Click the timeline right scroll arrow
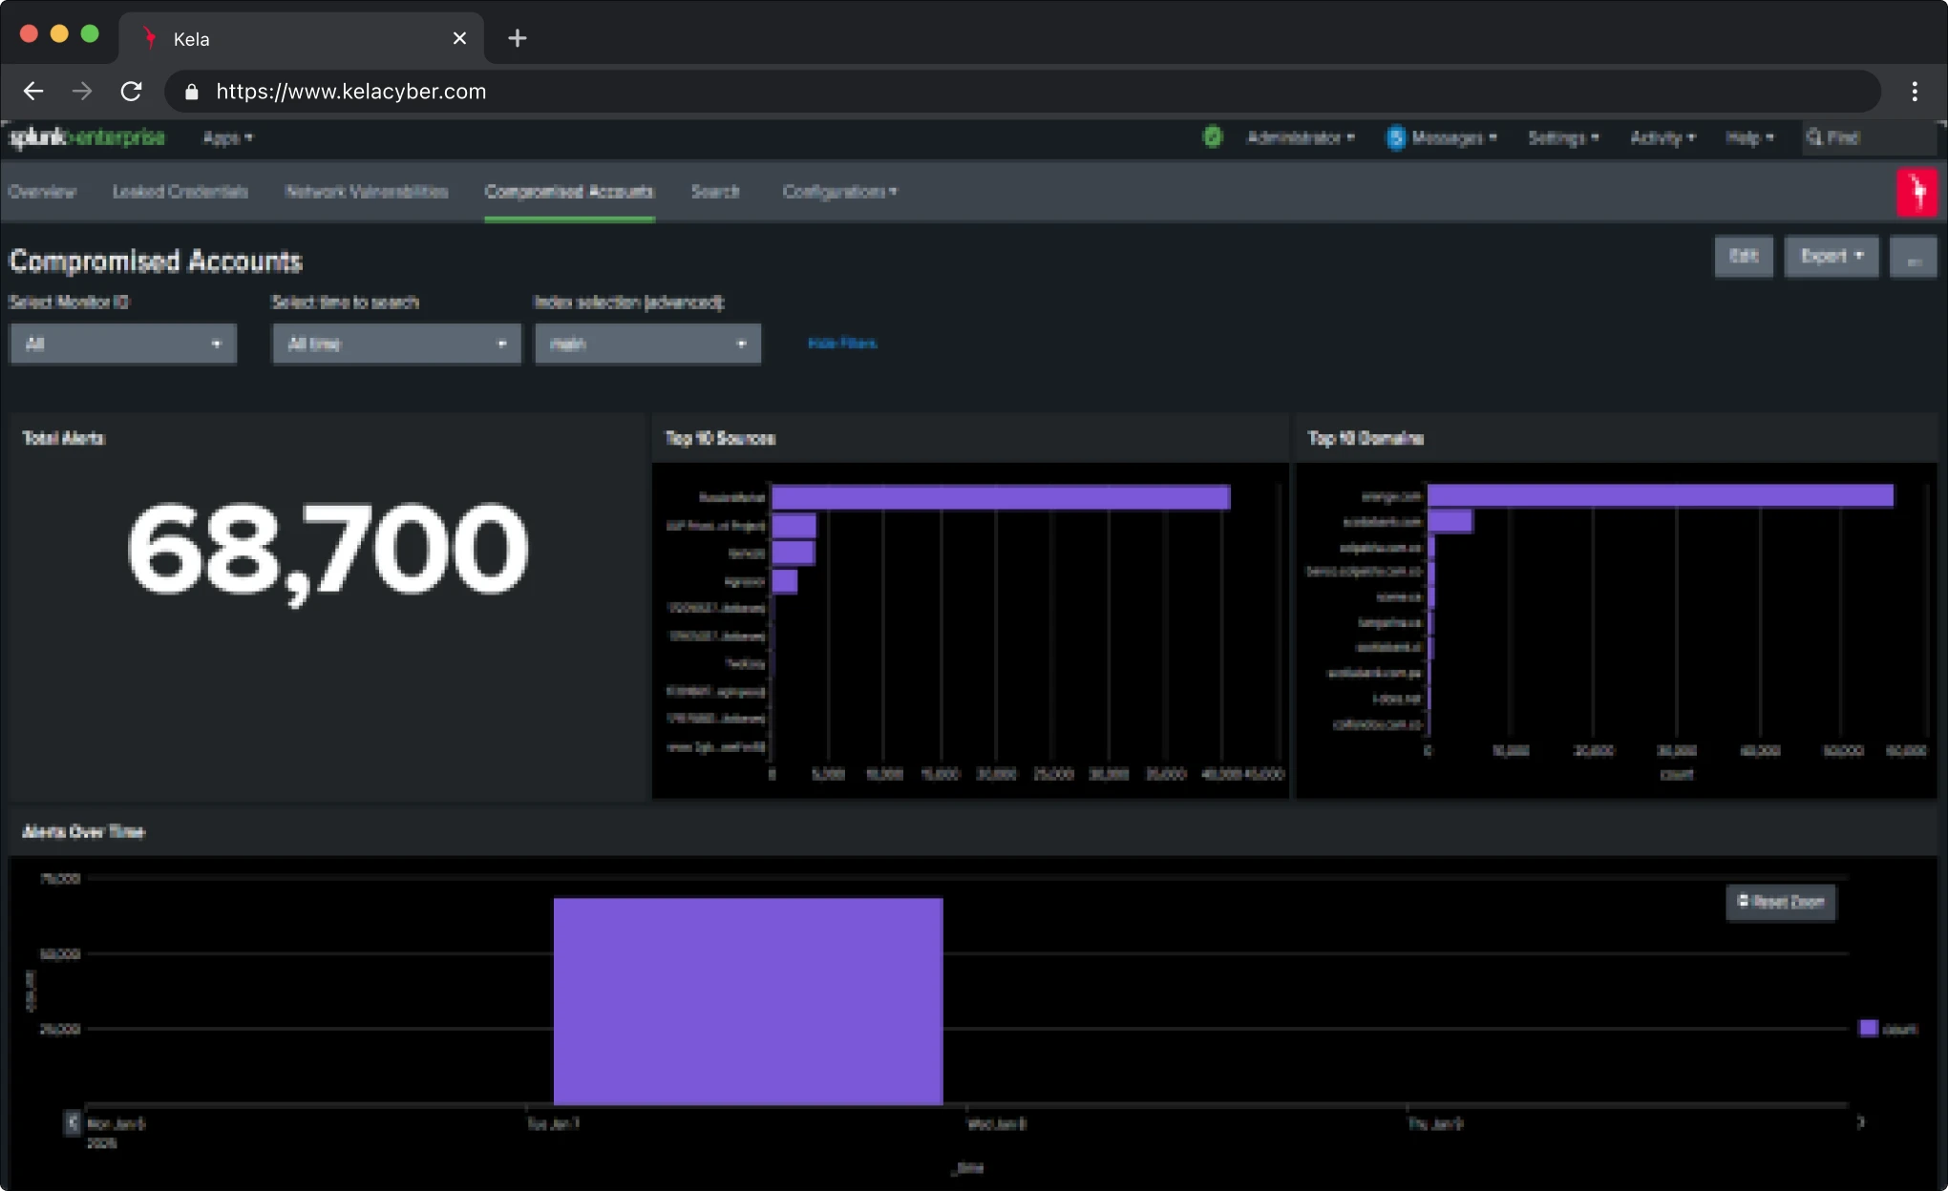Screen dimensions: 1948x1191 pos(1860,1122)
